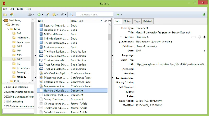The height and width of the screenshot is (116, 209).
Task: Open the Help menu
Action: (28, 9)
